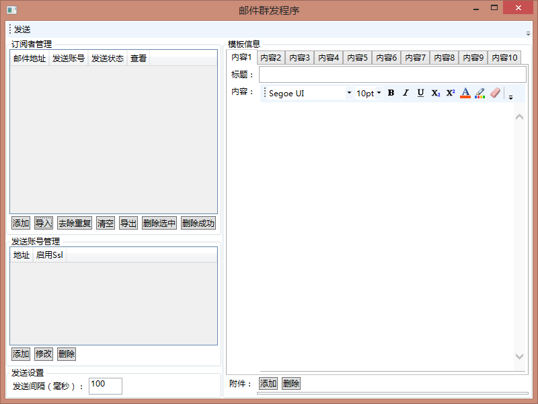The image size is (538, 404).
Task: Click the 发送状态 column header
Action: [x=108, y=59]
